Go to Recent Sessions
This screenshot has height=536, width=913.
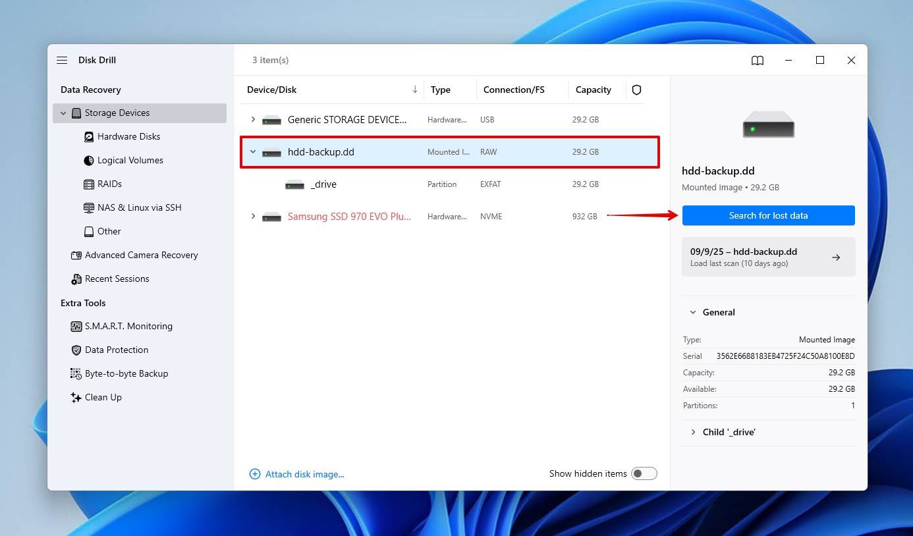point(117,279)
